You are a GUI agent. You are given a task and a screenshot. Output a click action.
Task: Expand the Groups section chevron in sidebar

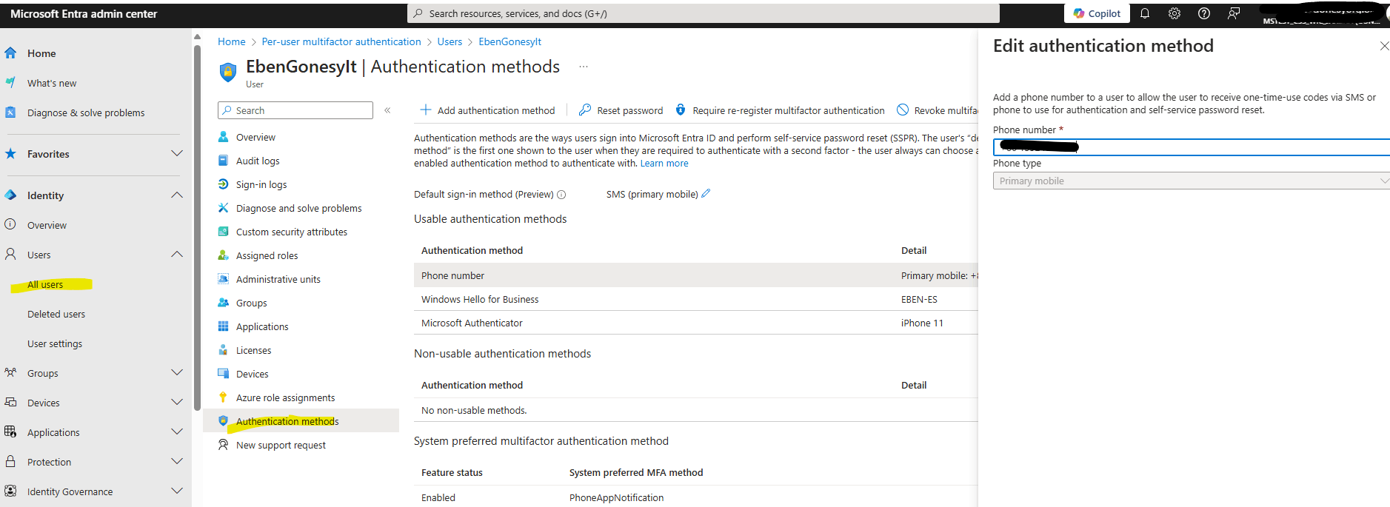(176, 373)
